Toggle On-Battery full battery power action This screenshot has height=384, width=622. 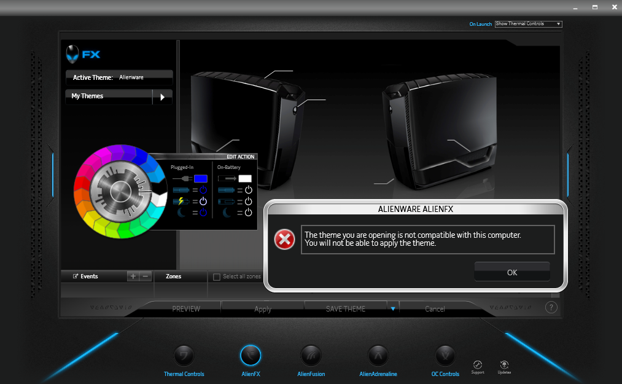(x=248, y=190)
